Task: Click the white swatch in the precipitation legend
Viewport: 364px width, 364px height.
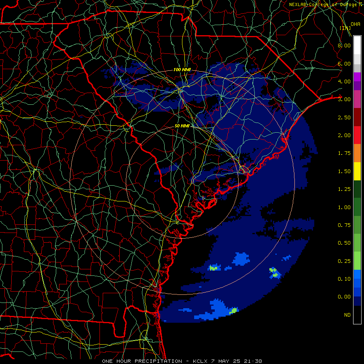Action: click(357, 45)
